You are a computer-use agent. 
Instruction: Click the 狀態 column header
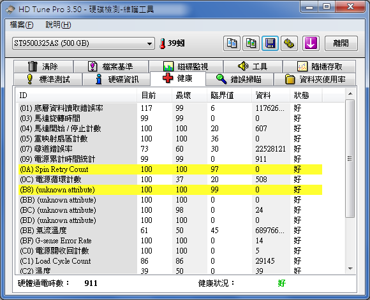[306, 96]
